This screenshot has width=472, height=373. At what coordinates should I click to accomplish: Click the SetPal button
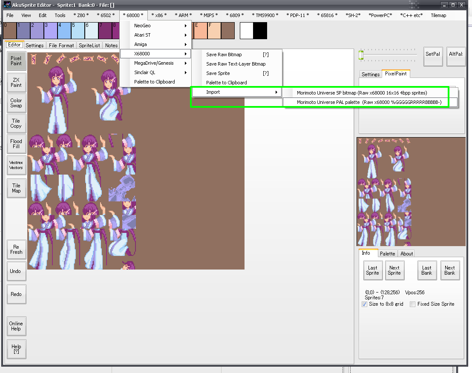433,57
